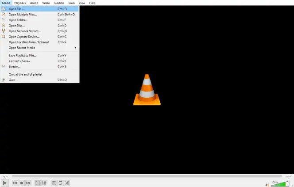Viewport: 294px width, 187px height.
Task: Toggle Quit at the end of playlist
Action: click(39, 74)
